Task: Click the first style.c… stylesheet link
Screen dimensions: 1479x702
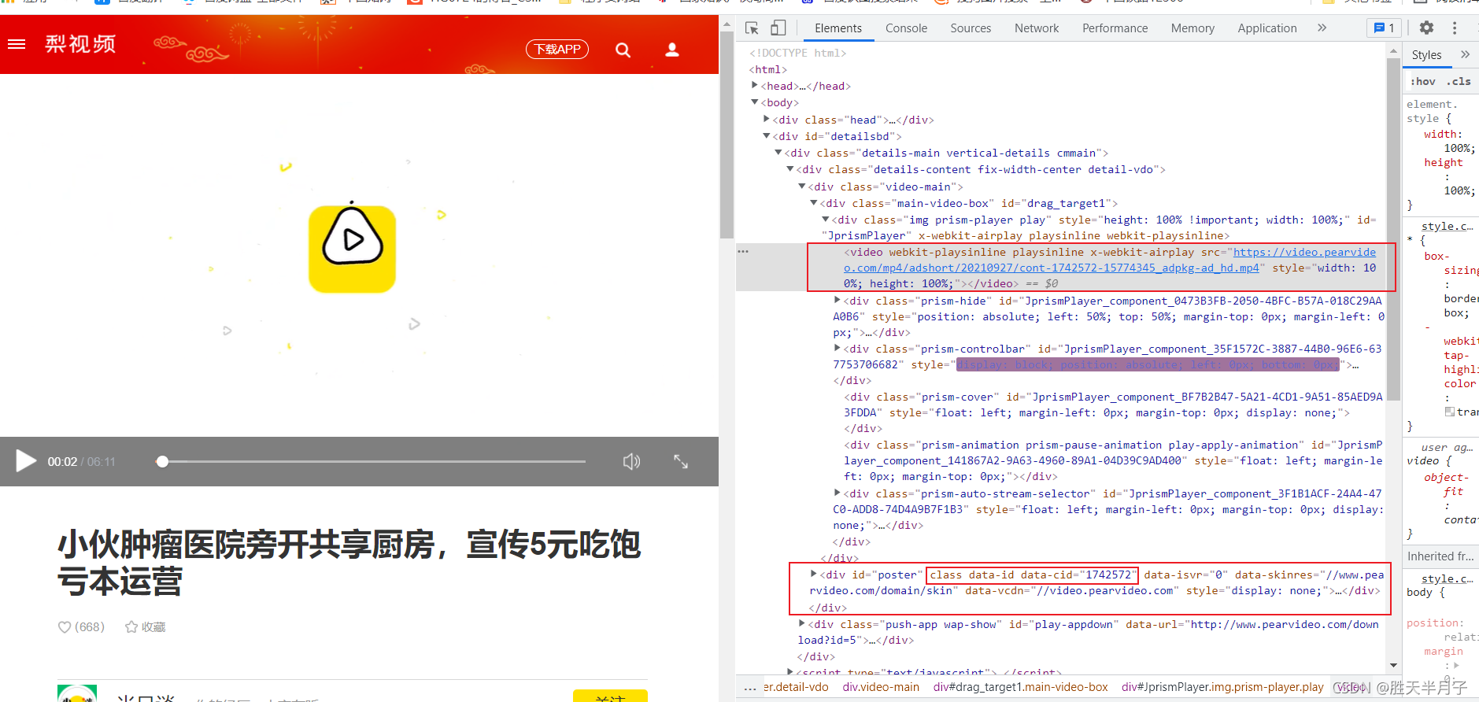Action: pyautogui.click(x=1447, y=227)
